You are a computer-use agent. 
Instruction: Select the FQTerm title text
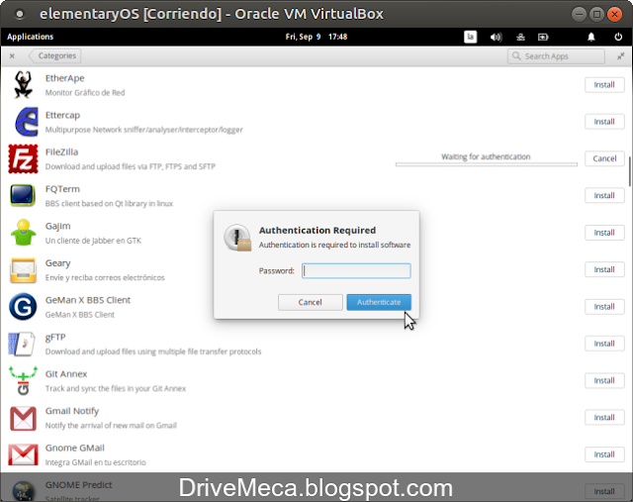[62, 189]
